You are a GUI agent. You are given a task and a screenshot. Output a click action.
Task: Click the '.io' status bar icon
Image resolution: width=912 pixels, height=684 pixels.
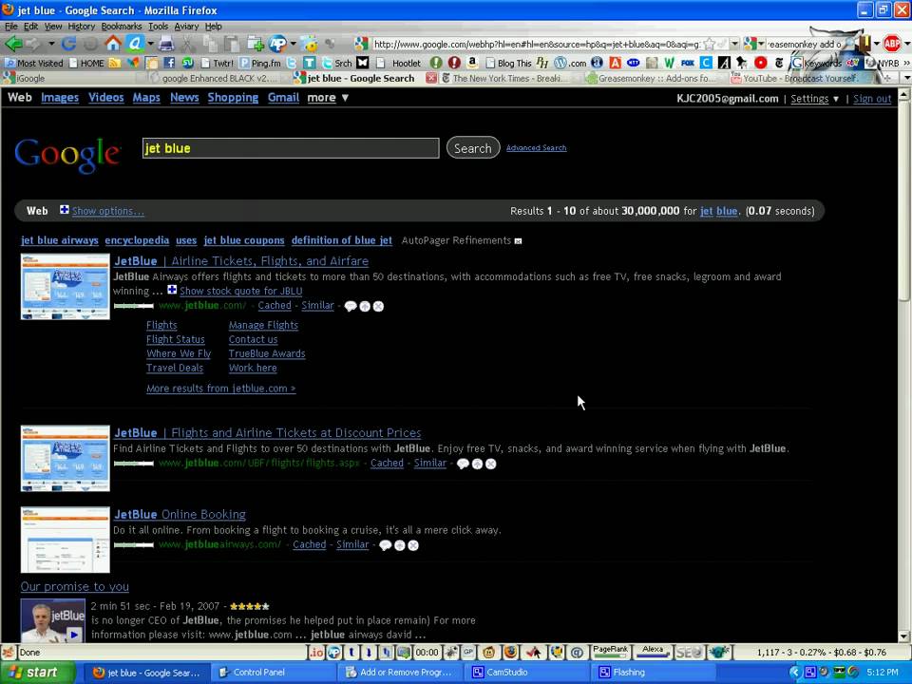[315, 653]
